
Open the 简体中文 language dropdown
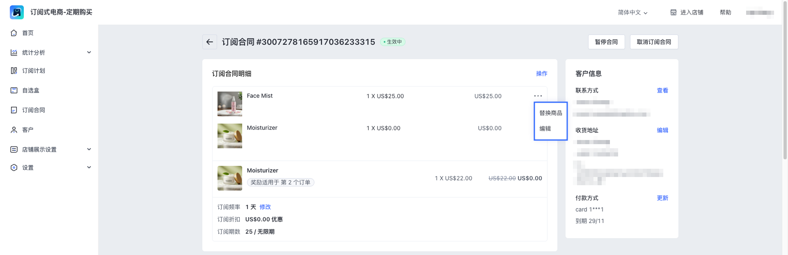tap(632, 13)
